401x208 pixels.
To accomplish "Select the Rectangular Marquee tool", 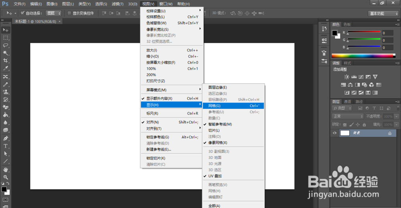I will 5,38.
